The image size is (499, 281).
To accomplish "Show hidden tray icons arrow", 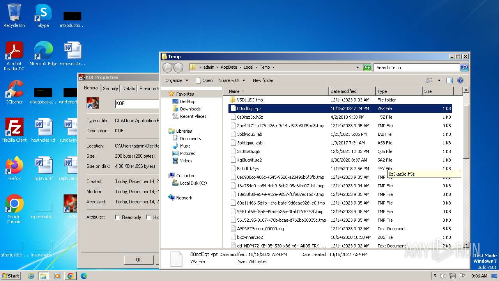I will click(x=435, y=276).
